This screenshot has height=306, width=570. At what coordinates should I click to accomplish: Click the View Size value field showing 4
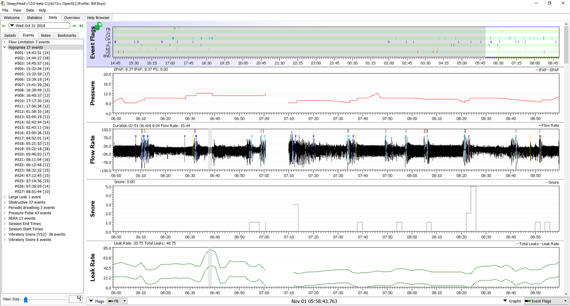click(x=75, y=299)
